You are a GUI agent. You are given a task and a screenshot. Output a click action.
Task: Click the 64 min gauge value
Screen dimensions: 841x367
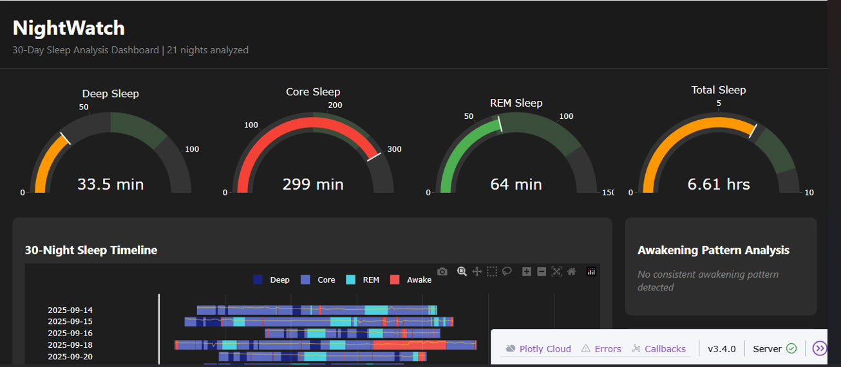click(516, 184)
